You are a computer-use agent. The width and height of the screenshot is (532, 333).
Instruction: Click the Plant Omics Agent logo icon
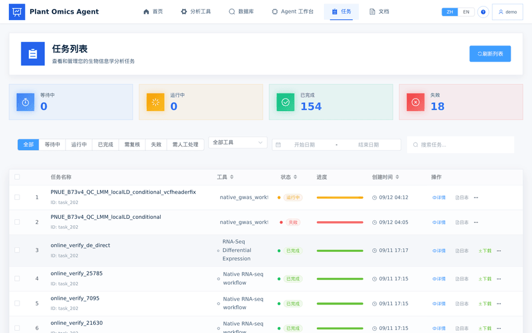pos(17,12)
